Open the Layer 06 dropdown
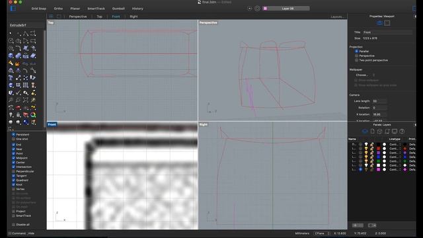The height and width of the screenshot is (238, 423). [286, 9]
